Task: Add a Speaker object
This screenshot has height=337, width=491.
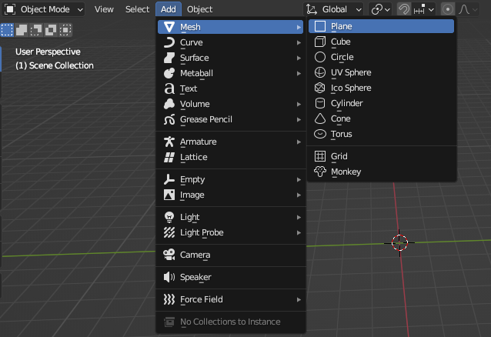Action: (x=195, y=277)
